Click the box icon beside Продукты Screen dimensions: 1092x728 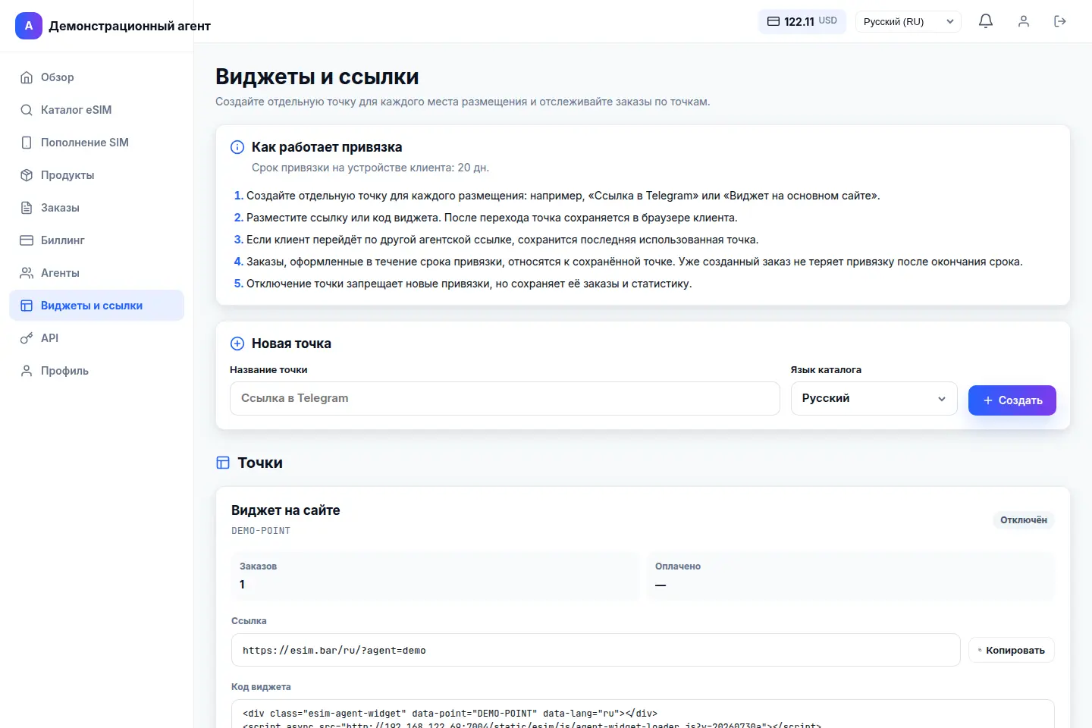[27, 175]
